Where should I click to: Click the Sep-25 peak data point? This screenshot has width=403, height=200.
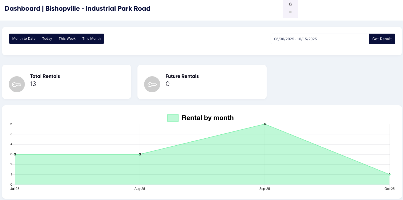pos(265,124)
